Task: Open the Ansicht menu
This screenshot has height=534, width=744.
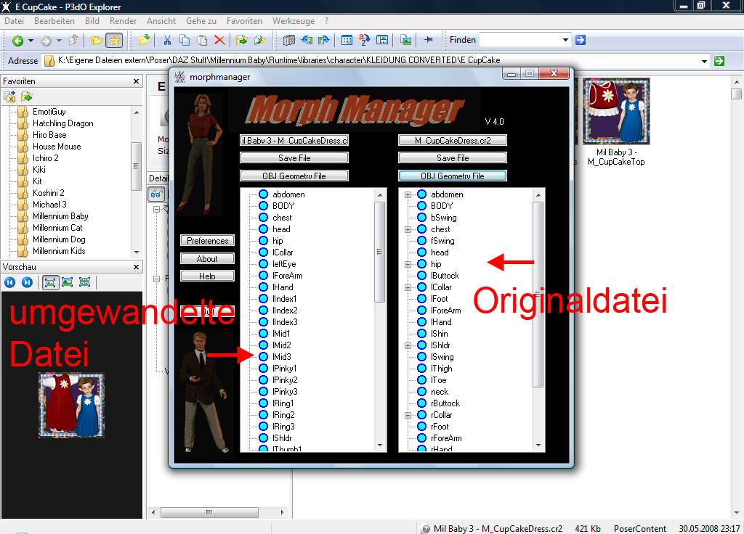Action: [x=161, y=21]
